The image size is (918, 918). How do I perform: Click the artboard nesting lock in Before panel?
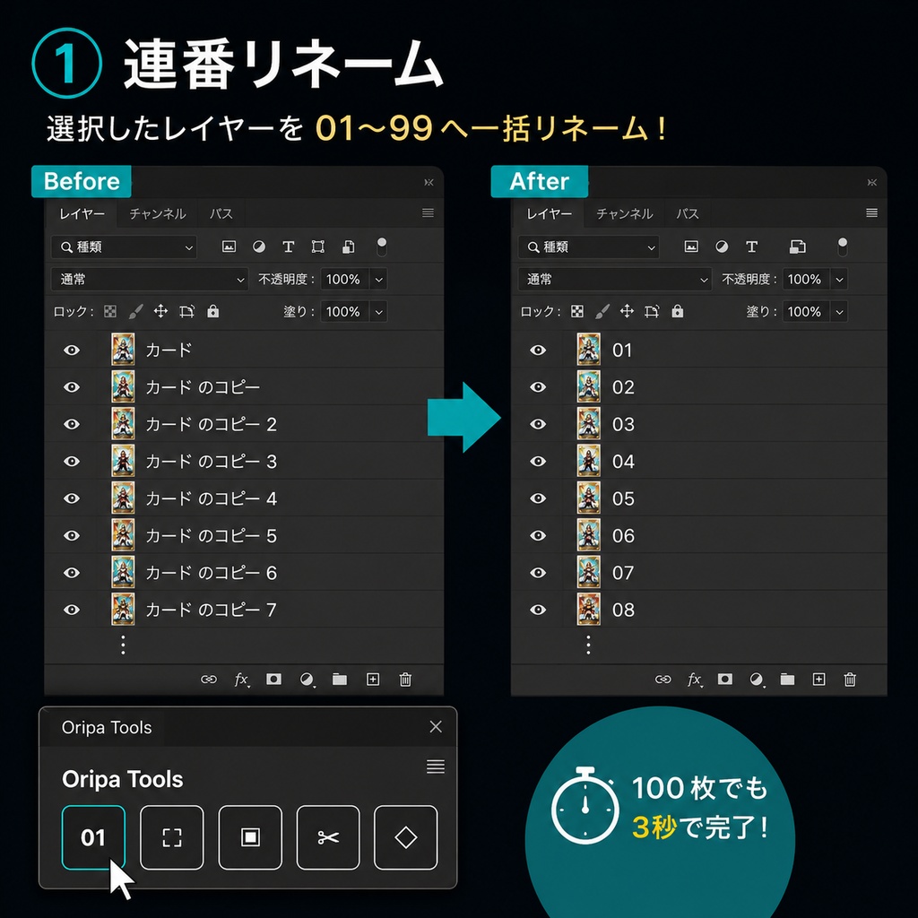(x=186, y=311)
